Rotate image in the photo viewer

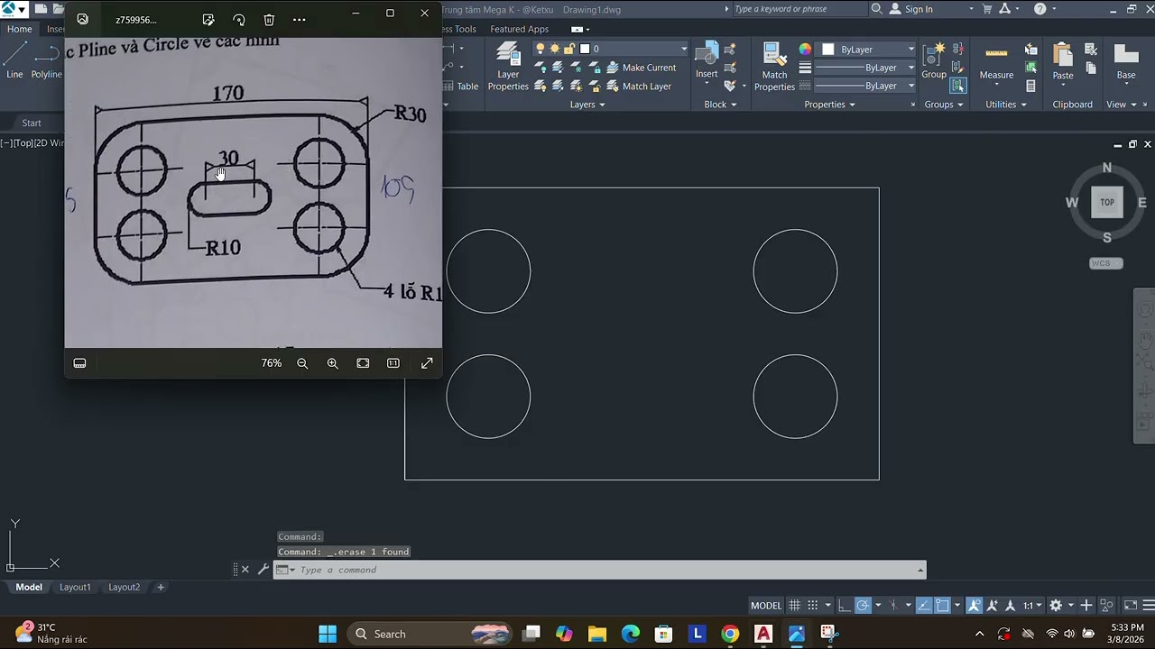pyautogui.click(x=239, y=19)
